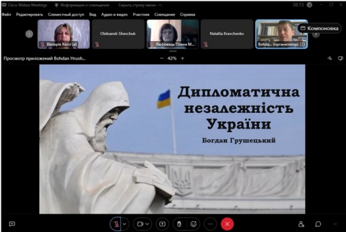Toggle the camera video button
The image size is (346, 232).
[140, 223]
